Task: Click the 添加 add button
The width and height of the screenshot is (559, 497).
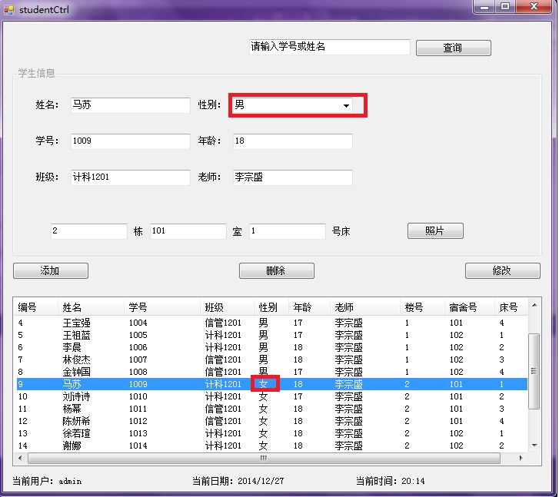Action: tap(51, 270)
